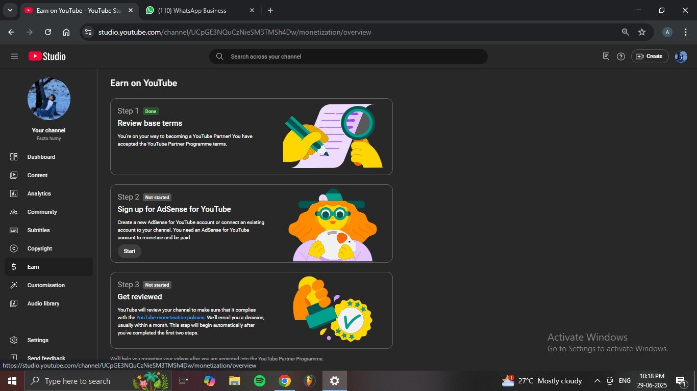
Task: Click the YouTube Studio logo
Action: [47, 57]
